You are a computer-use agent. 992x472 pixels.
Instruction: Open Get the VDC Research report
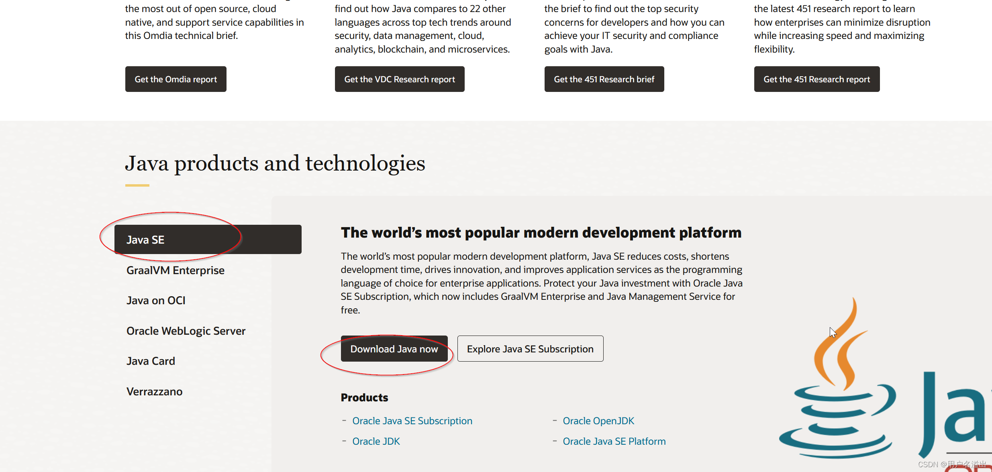coord(399,79)
